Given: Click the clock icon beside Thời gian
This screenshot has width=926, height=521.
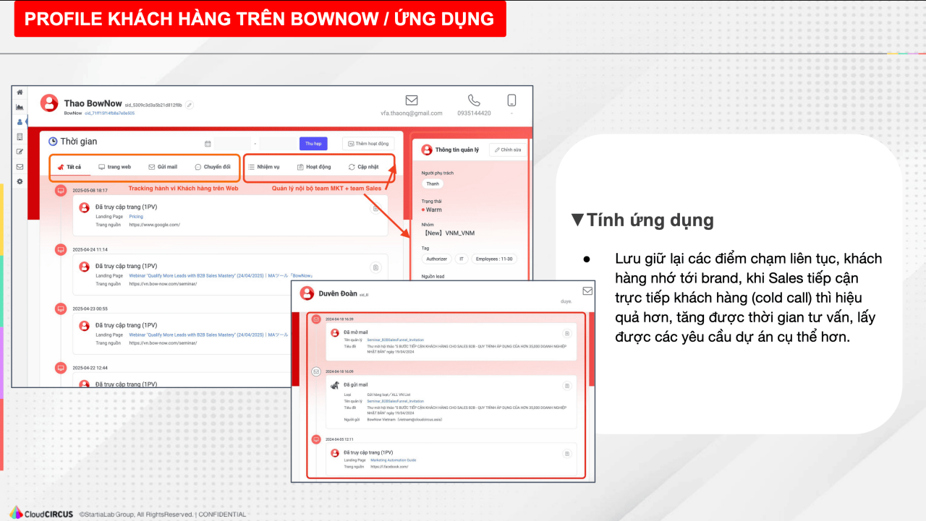Looking at the screenshot, I should click(x=53, y=142).
